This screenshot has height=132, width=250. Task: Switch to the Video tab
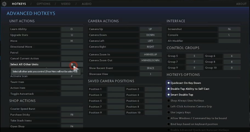click(x=66, y=4)
